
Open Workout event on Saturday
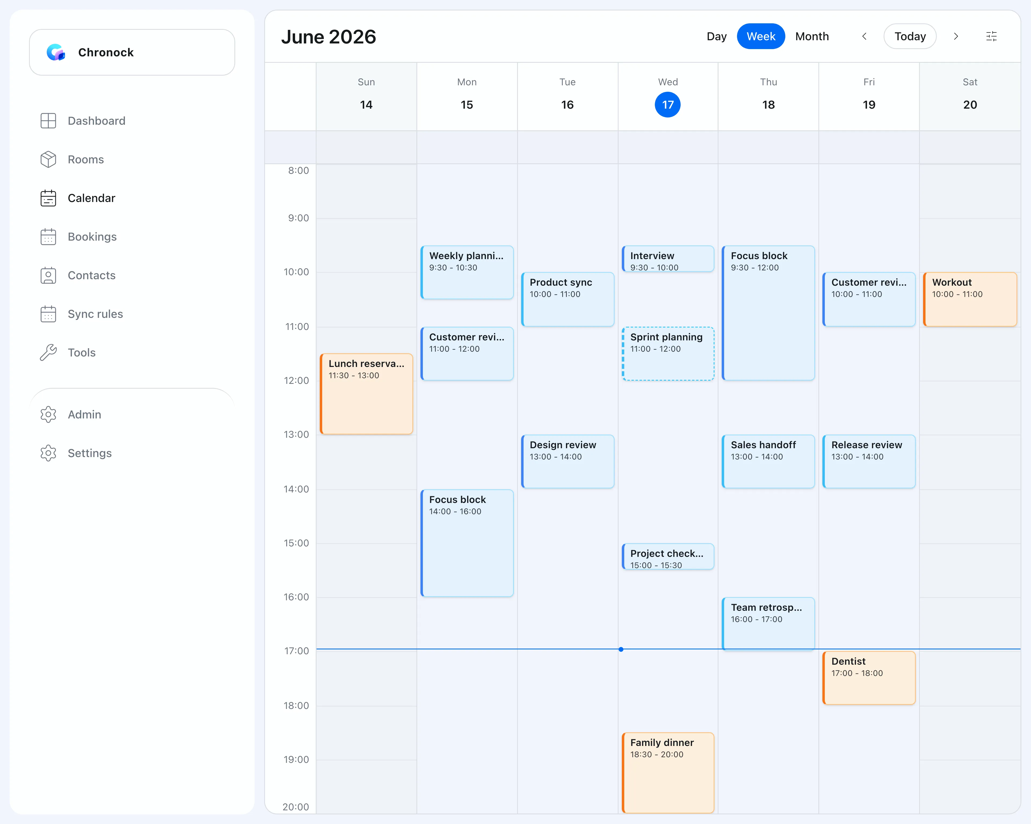tap(970, 300)
